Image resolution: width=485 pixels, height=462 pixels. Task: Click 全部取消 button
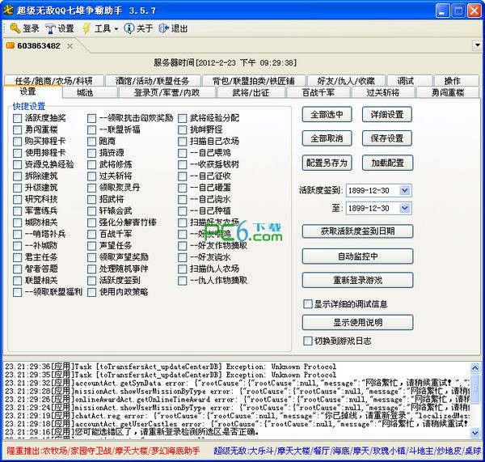tap(327, 138)
